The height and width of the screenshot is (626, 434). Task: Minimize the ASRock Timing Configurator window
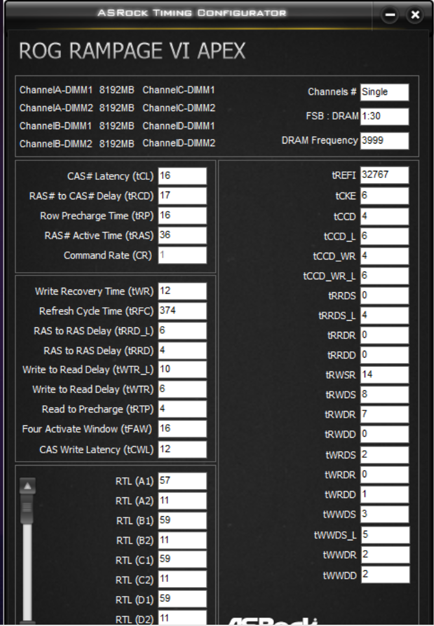point(389,15)
